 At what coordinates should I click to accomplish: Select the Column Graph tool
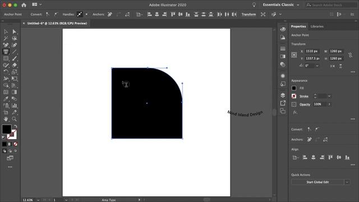pyautogui.click(x=14, y=105)
